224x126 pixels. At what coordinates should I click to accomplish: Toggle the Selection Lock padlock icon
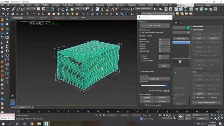[x=100, y=115]
